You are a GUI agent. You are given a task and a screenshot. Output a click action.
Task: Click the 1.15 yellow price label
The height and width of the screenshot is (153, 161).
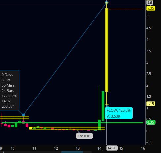(151, 104)
